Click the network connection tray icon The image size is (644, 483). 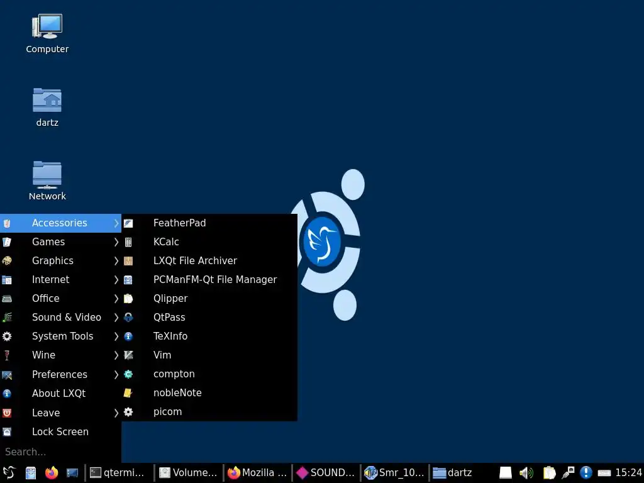pyautogui.click(x=569, y=473)
